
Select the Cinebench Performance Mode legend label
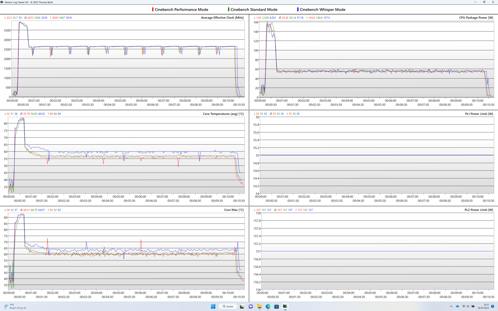coord(181,10)
